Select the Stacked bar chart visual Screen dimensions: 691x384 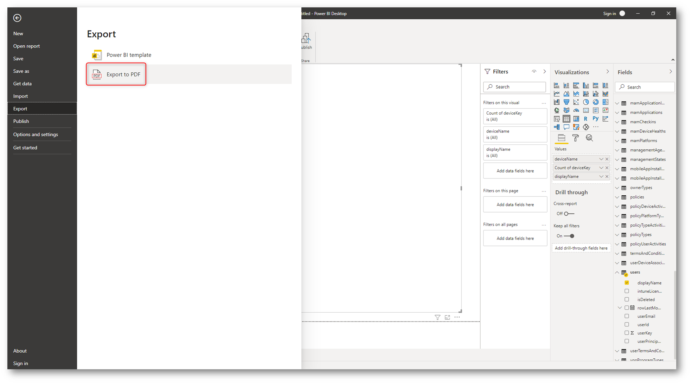click(556, 85)
